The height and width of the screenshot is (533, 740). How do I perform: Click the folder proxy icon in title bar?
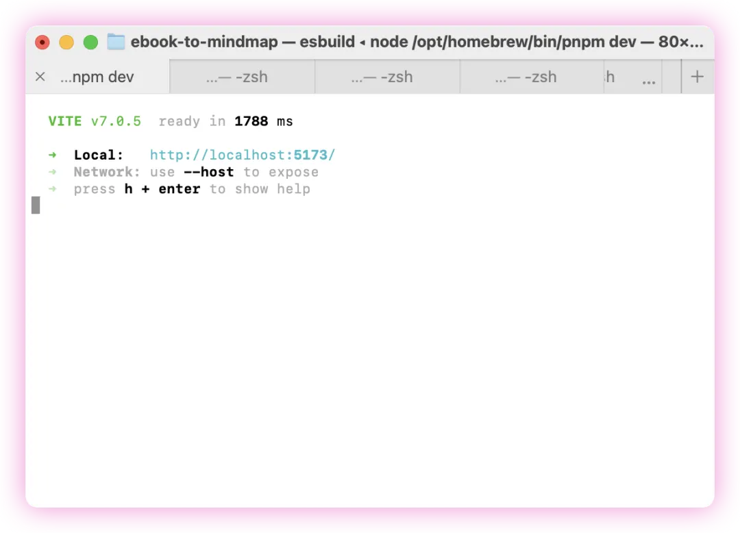click(116, 42)
